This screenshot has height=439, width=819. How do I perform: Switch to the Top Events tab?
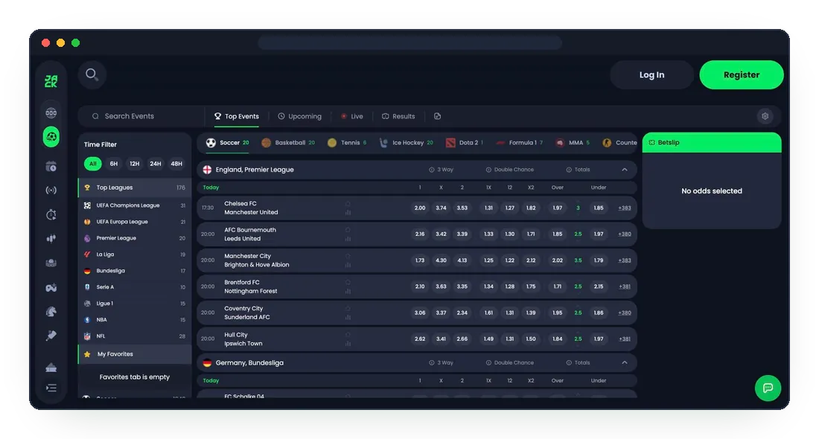coord(237,116)
